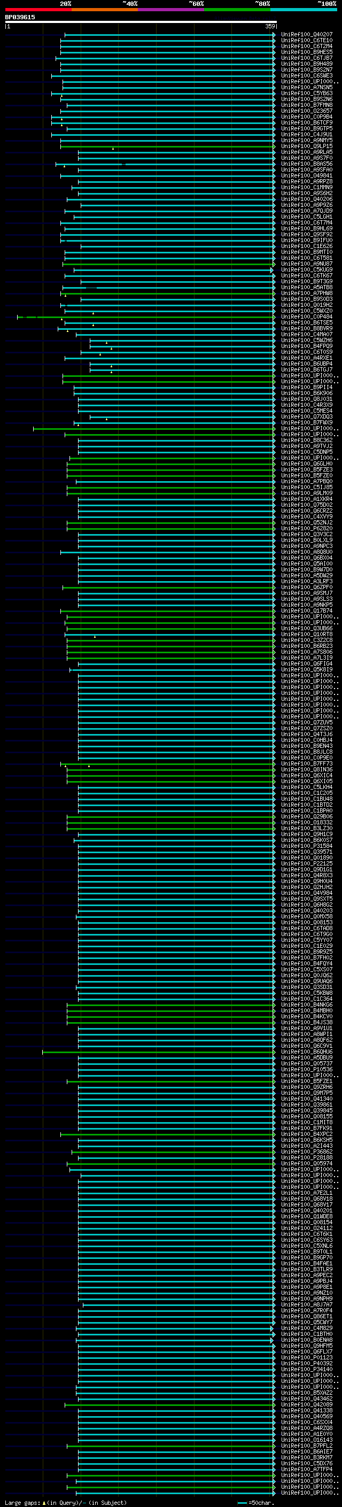Click the orange ~40% identity legend bar

105,10
